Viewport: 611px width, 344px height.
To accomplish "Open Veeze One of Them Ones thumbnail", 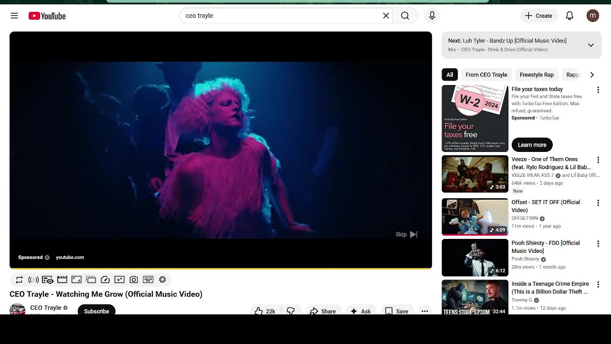I will point(475,174).
